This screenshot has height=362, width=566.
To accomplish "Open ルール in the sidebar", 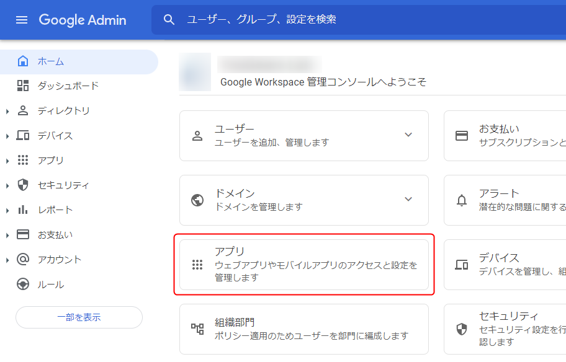I will (51, 285).
